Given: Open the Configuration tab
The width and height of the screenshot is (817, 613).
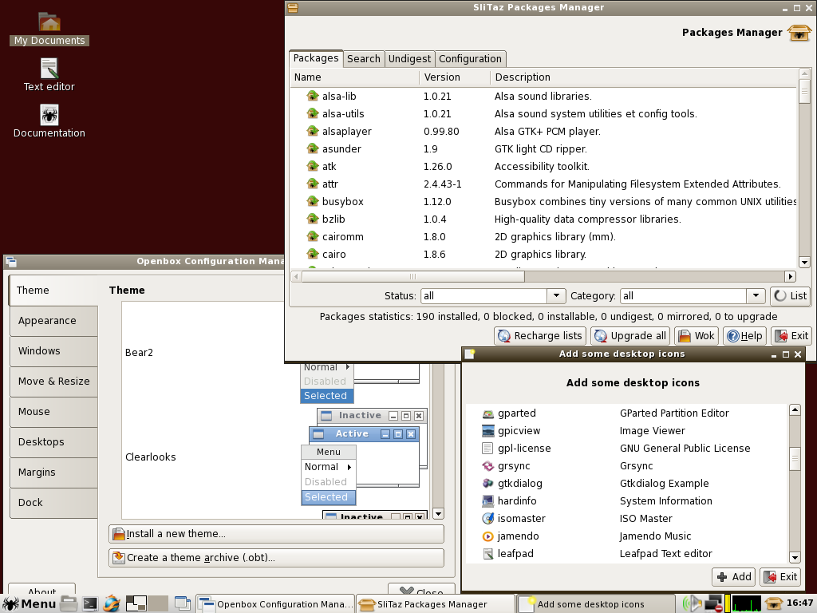Looking at the screenshot, I should 470,59.
